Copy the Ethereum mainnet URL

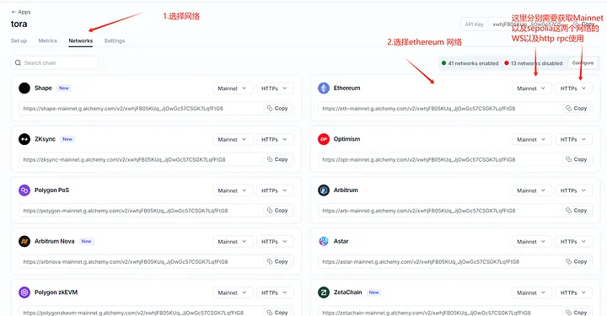tap(577, 109)
